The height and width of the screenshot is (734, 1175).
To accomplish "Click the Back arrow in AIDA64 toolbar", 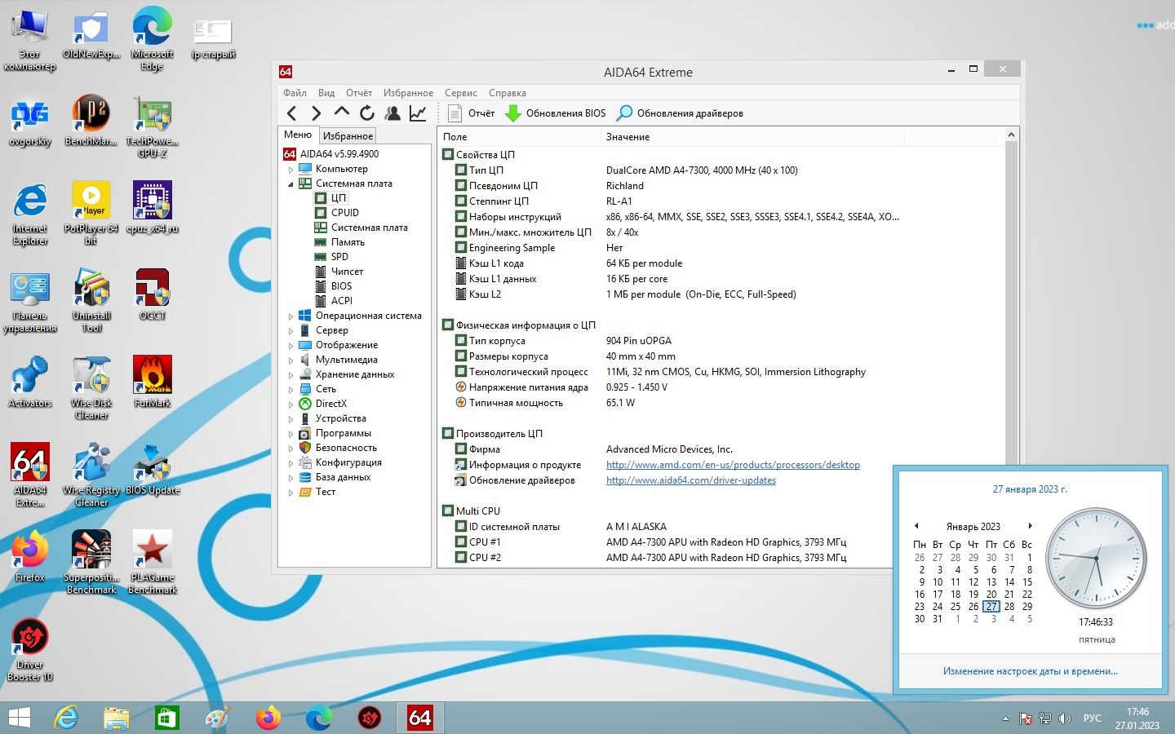I will [x=292, y=113].
